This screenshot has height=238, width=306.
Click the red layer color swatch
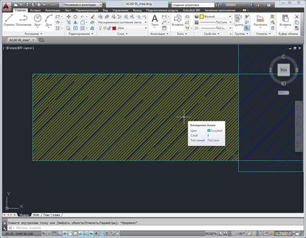point(114,28)
